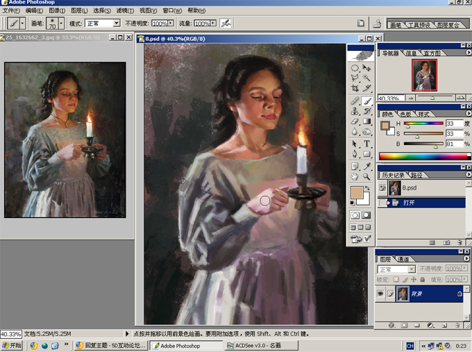
Task: Open the 文件(F) menu
Action: (11, 10)
